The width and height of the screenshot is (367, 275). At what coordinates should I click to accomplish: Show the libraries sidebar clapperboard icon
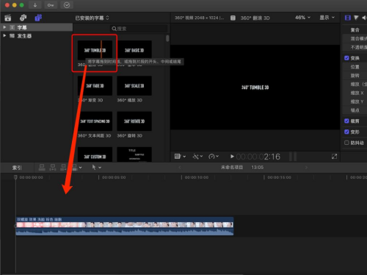[x=8, y=18]
